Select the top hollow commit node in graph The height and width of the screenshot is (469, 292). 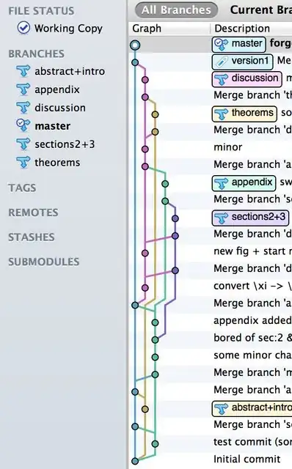(x=135, y=45)
